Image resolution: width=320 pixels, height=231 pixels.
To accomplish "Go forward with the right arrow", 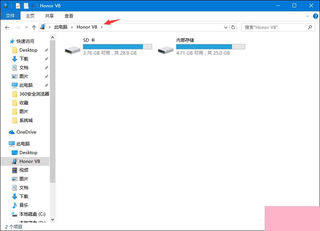I will point(18,27).
